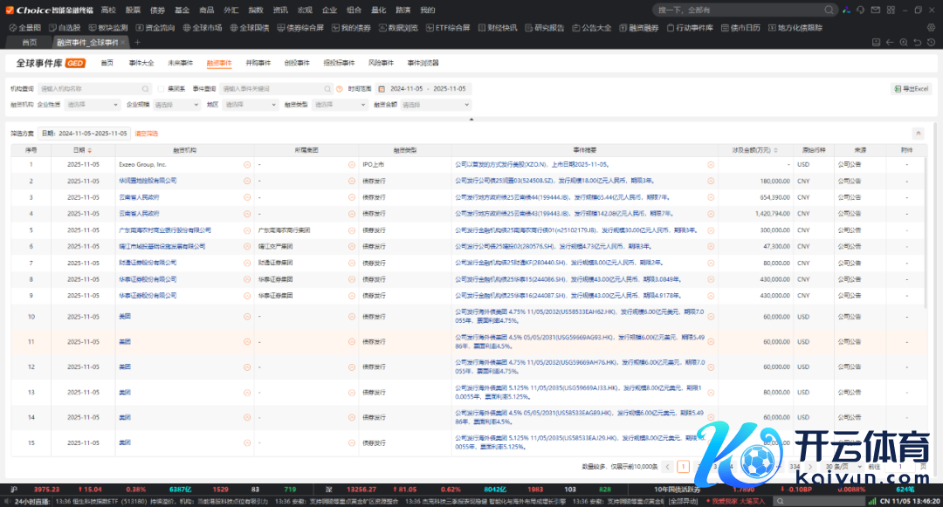Click the orange icon beside Exzeo Group, Inc.
943x507 pixels.
pyautogui.click(x=246, y=164)
